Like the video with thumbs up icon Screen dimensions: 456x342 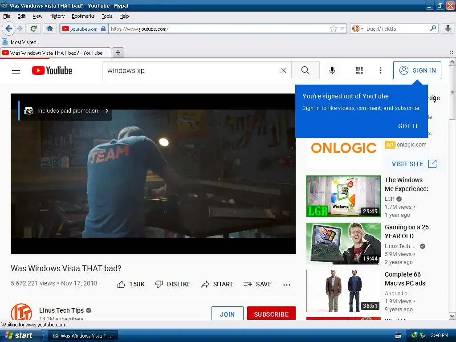point(121,285)
